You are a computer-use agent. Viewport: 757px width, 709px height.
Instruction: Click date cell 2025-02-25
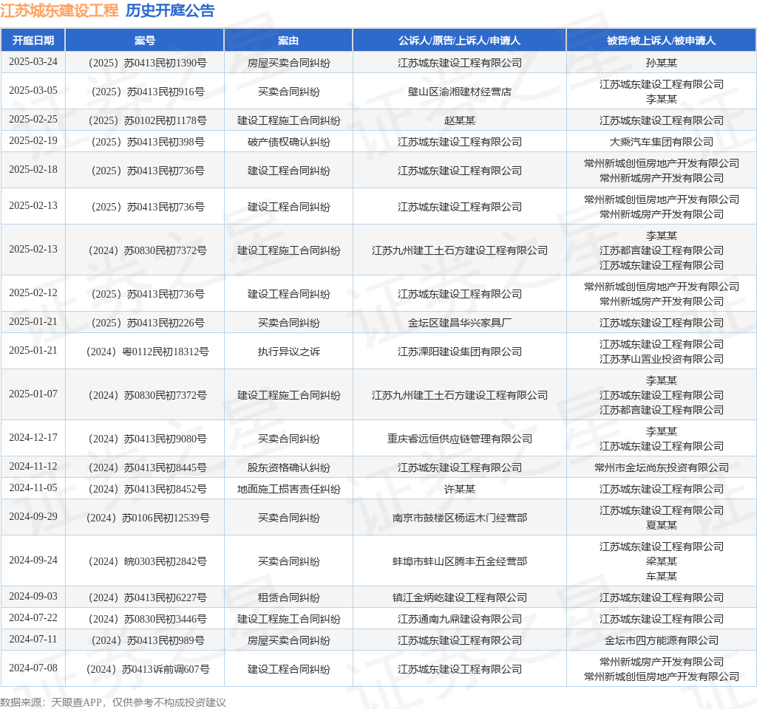coord(33,119)
